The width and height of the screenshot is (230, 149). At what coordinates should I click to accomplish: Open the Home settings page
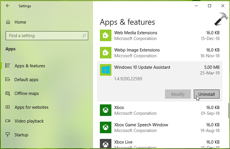click(20, 22)
